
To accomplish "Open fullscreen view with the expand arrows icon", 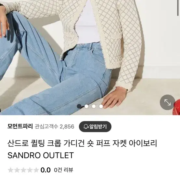I will (x=167, y=102).
